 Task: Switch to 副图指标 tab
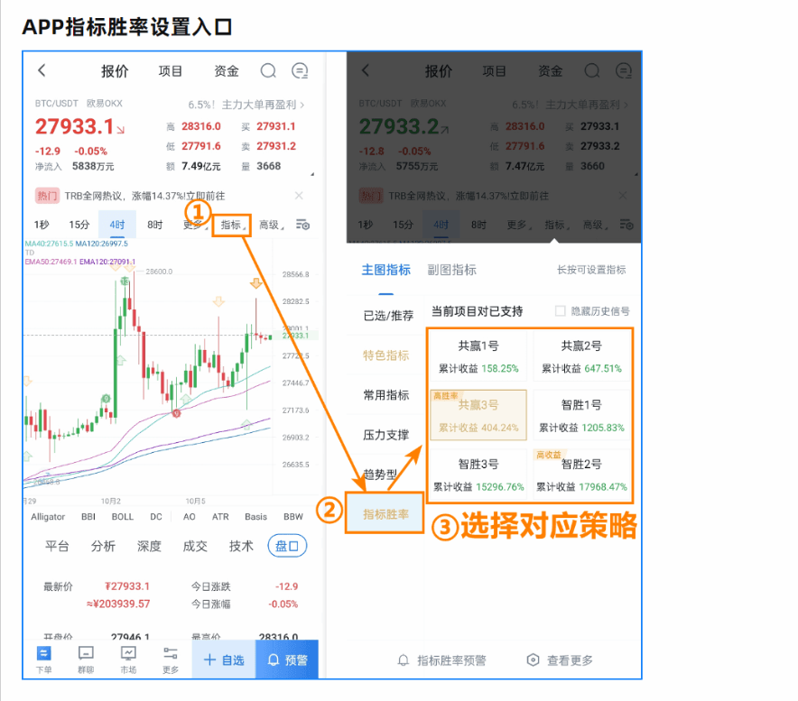click(x=451, y=270)
